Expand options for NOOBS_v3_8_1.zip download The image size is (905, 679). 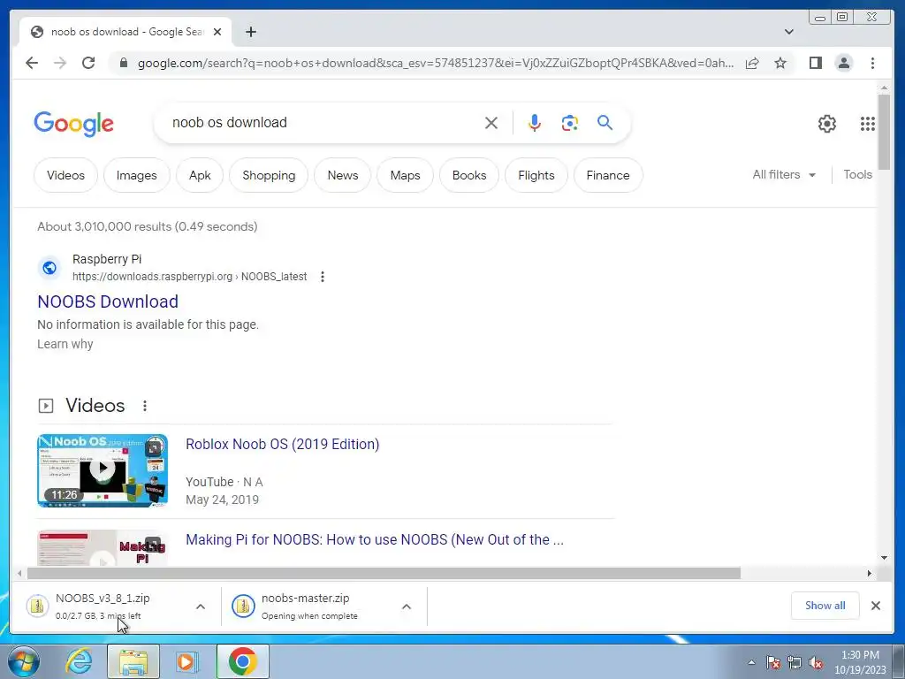[x=201, y=607]
